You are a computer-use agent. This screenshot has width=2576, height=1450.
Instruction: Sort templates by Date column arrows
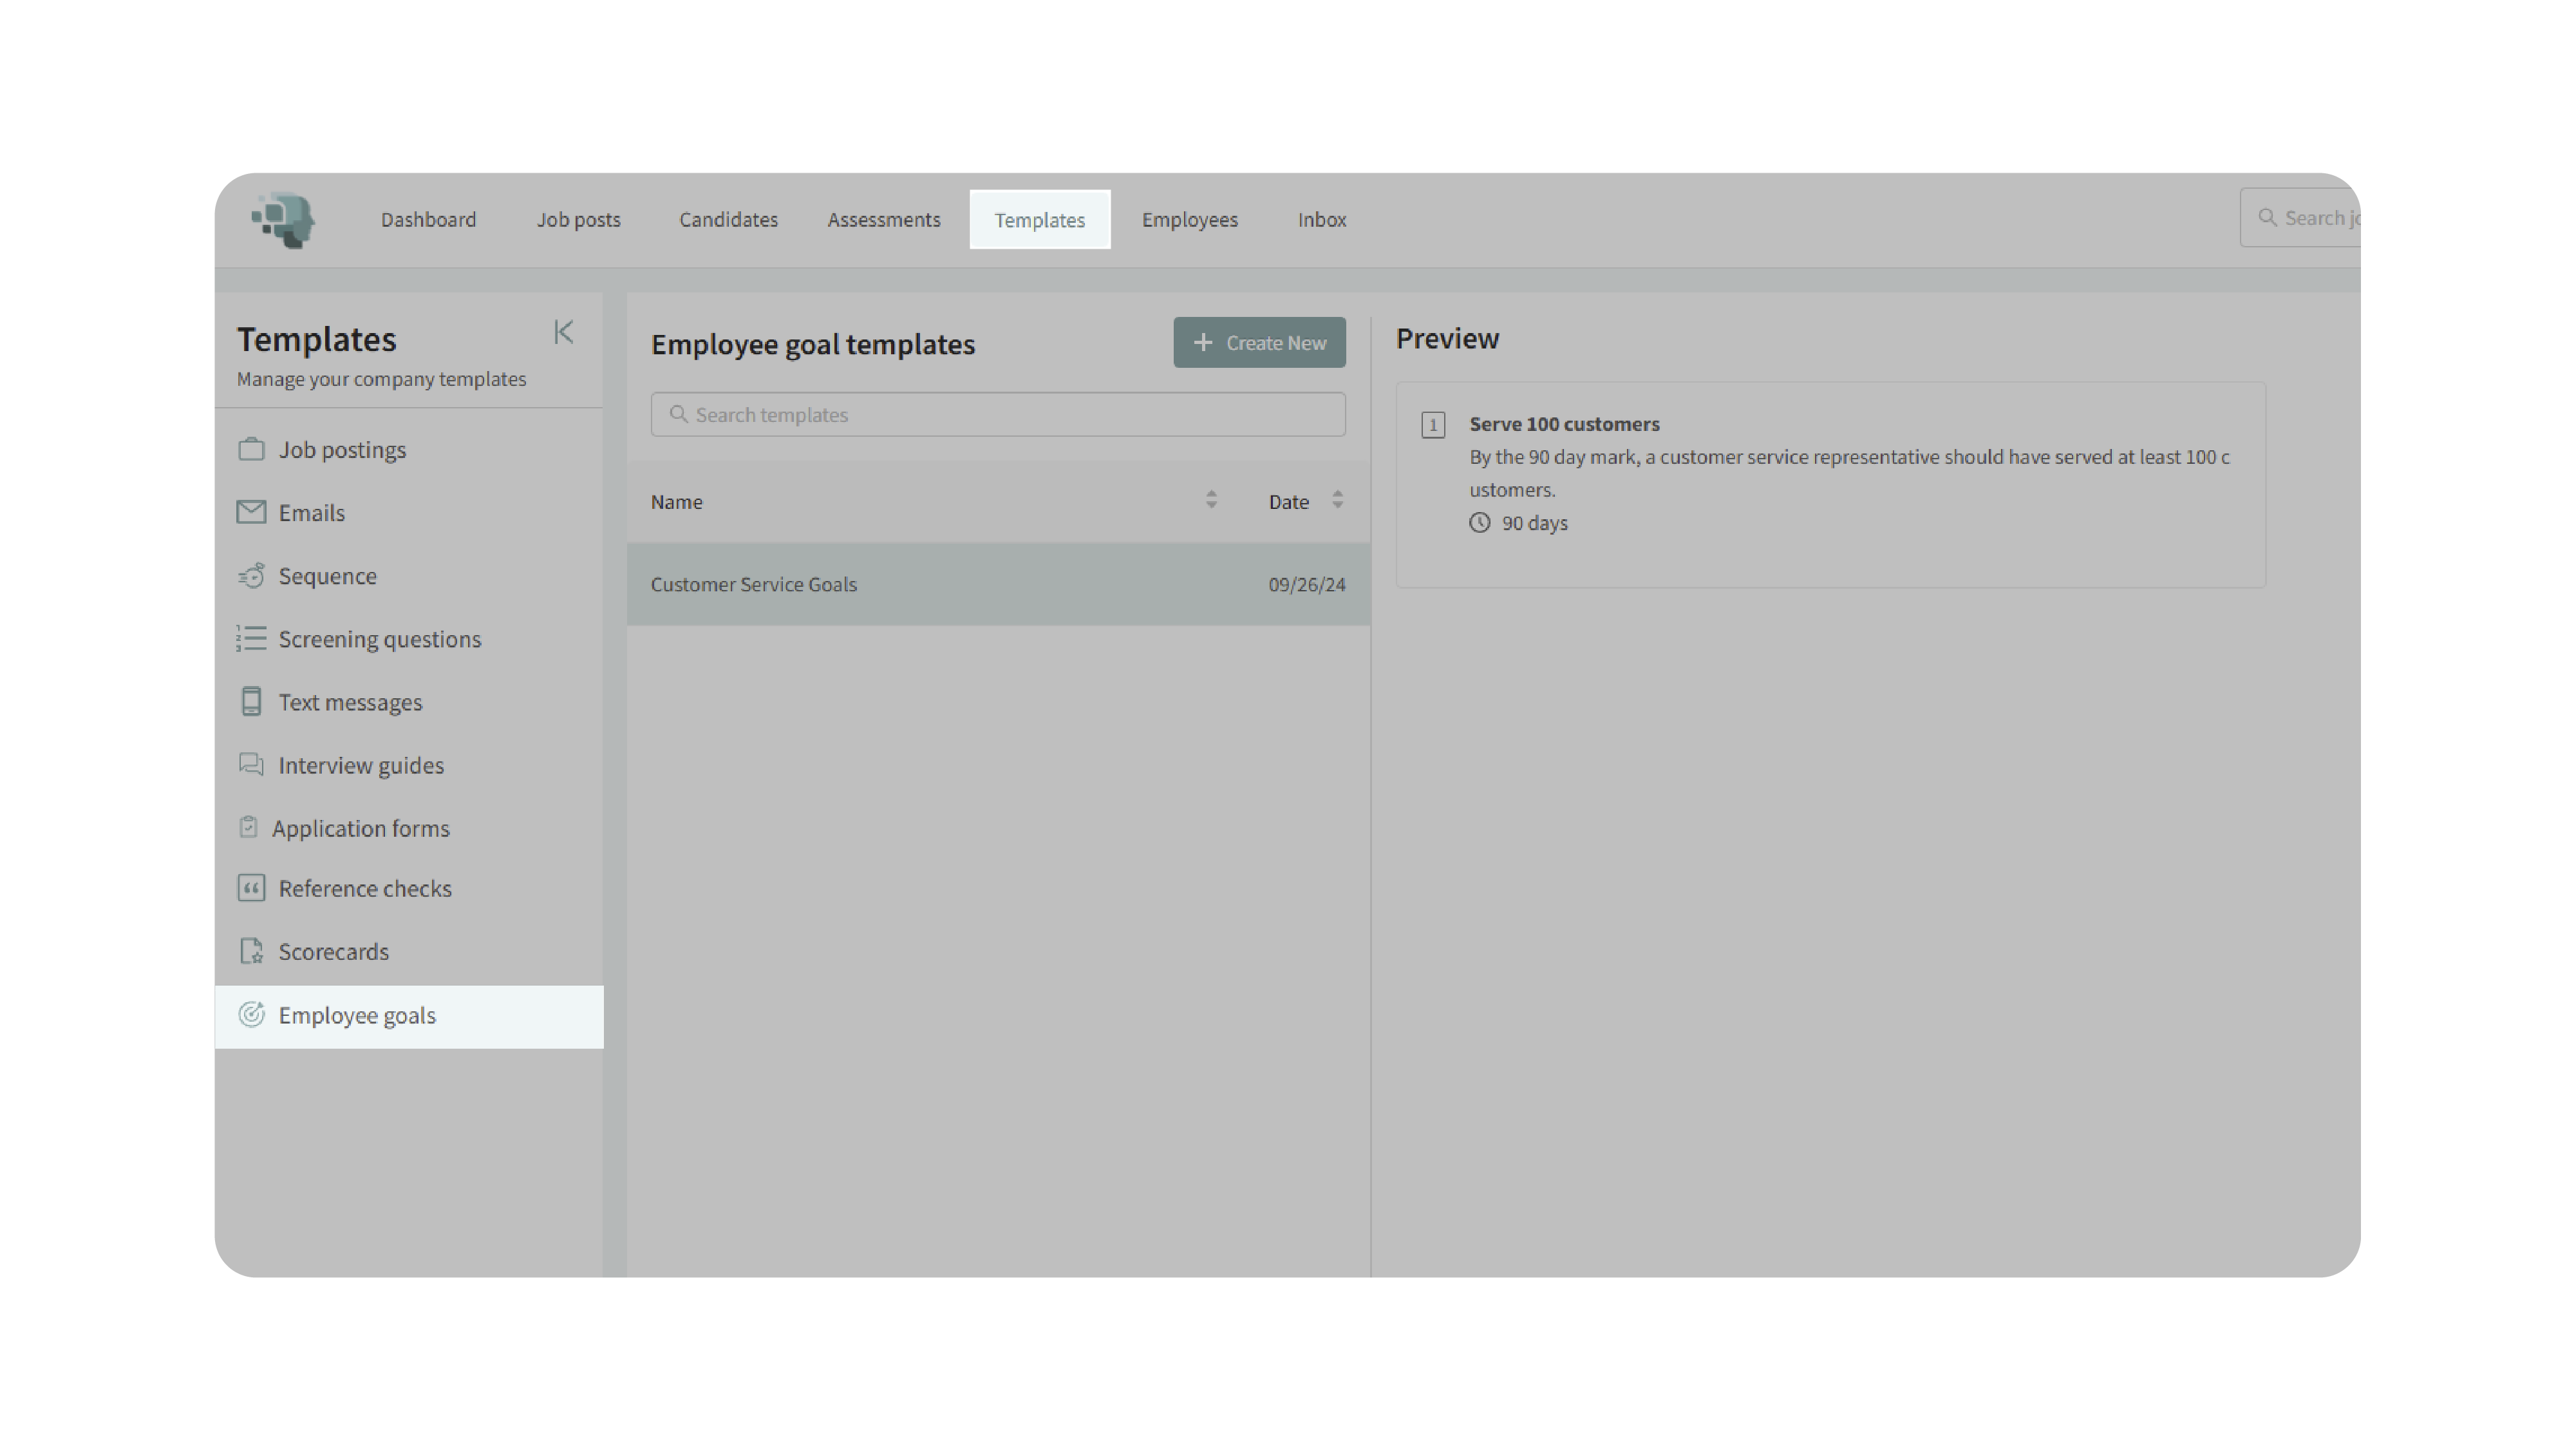pos(1337,501)
